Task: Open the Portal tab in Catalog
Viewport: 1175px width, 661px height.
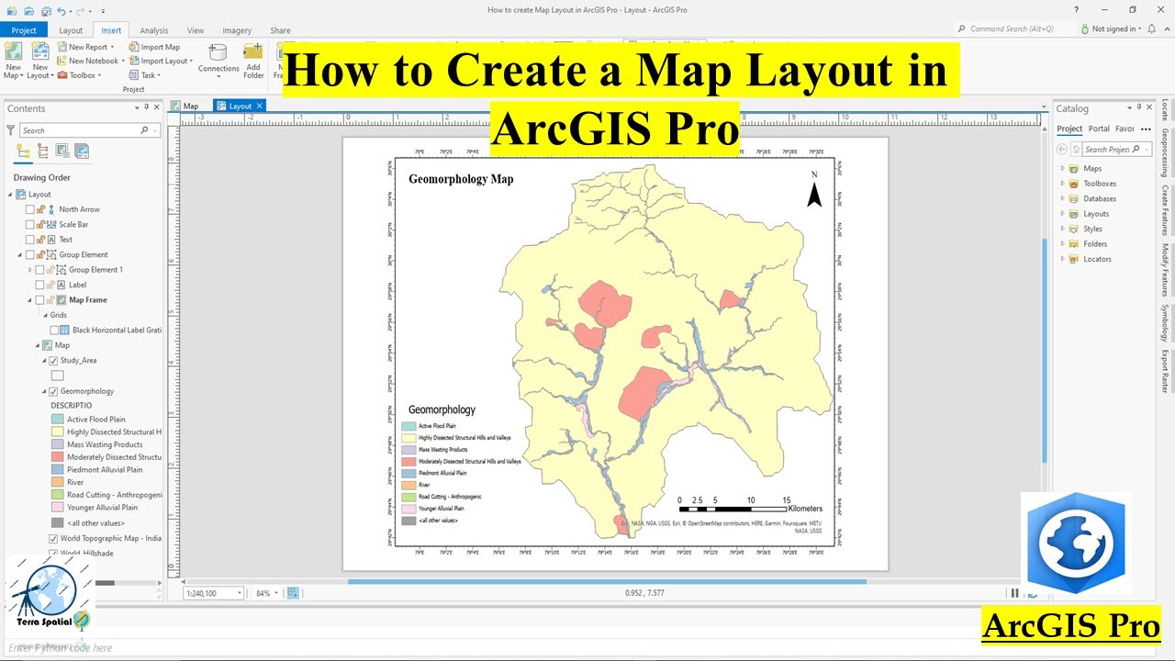Action: (1099, 129)
